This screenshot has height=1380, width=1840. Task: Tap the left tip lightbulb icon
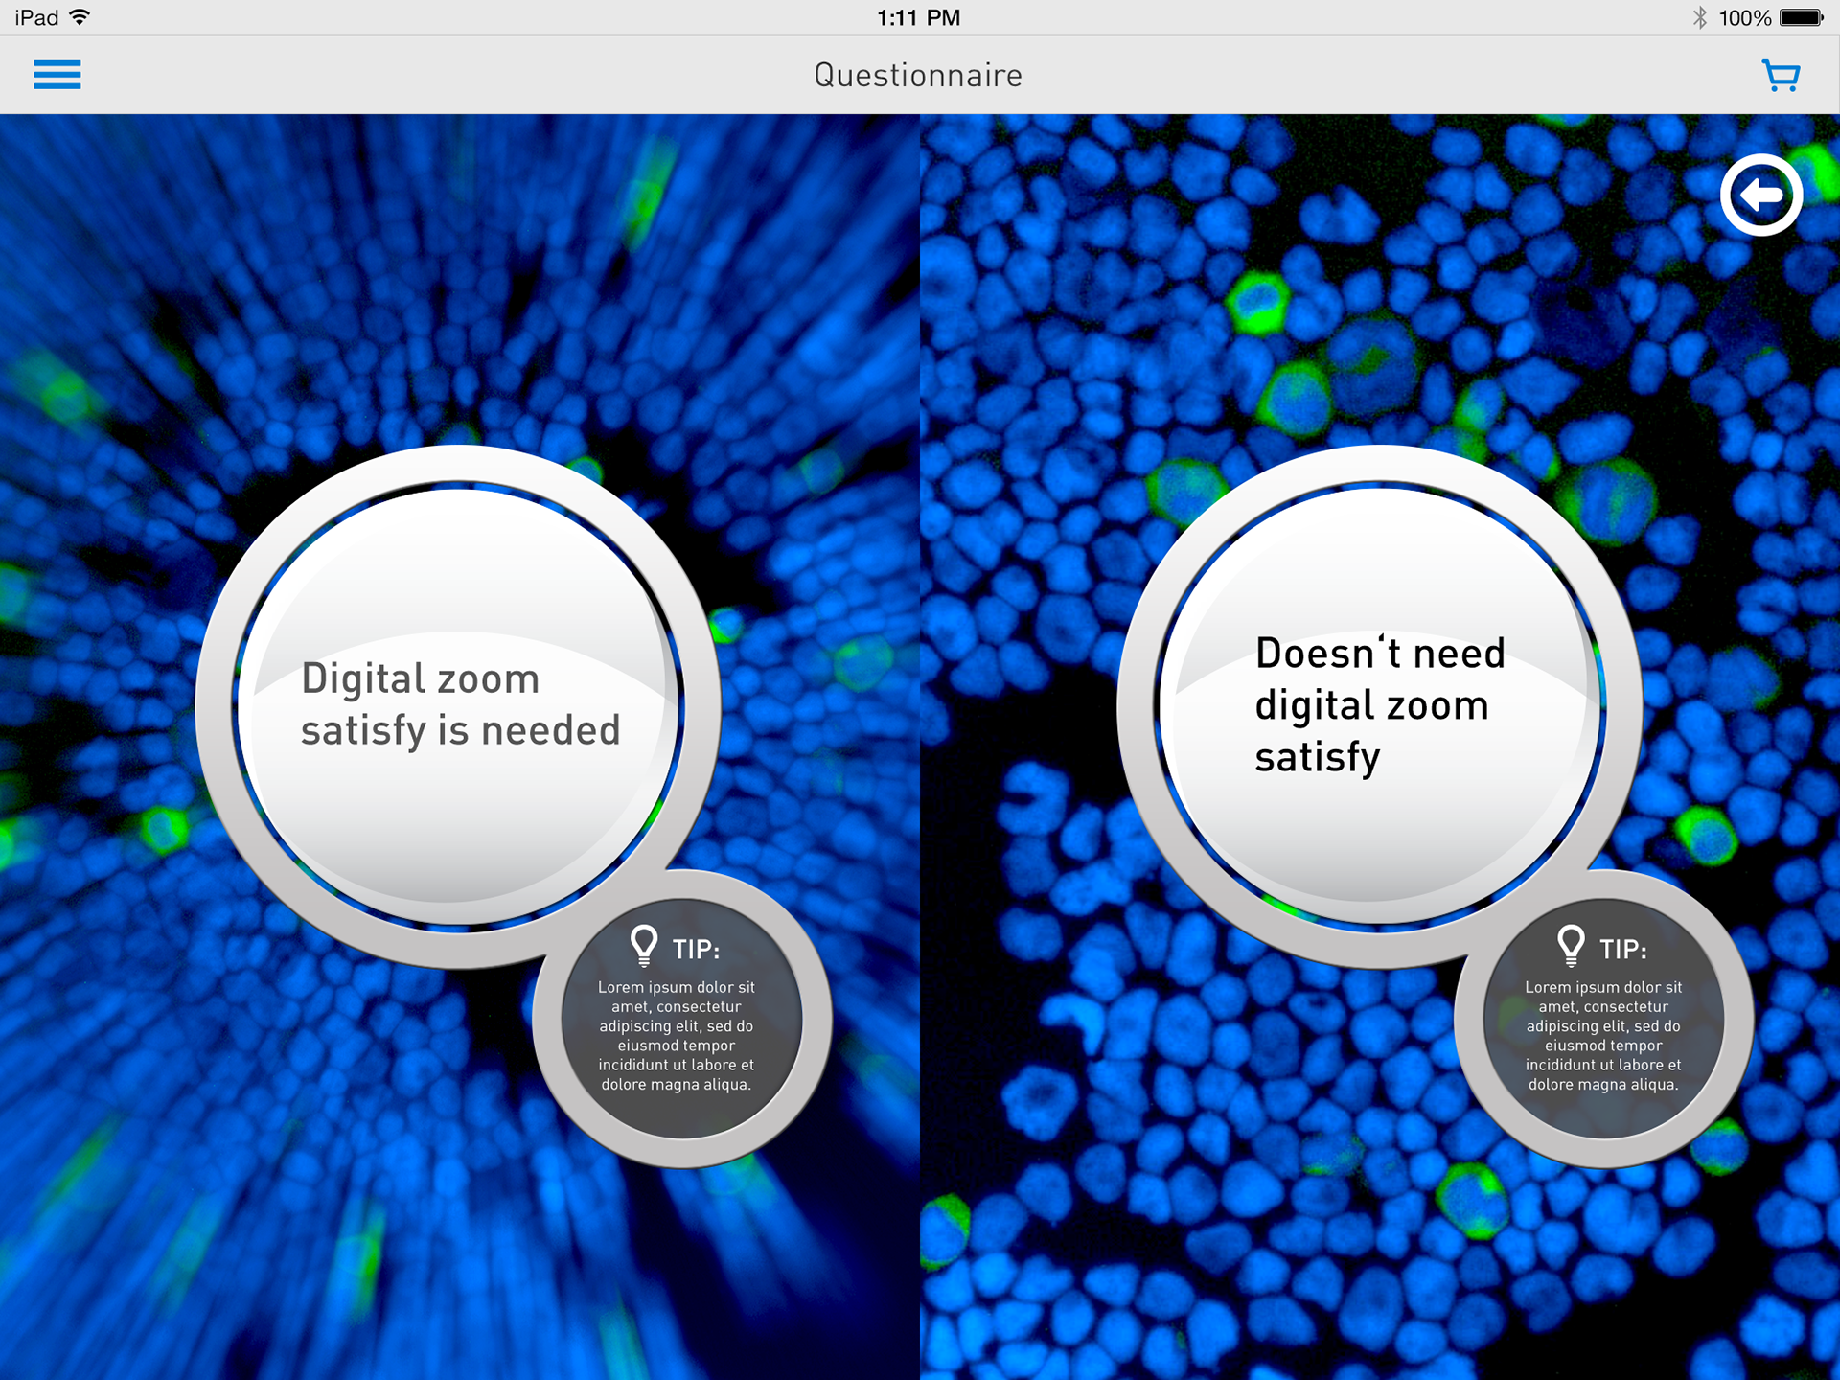(644, 945)
